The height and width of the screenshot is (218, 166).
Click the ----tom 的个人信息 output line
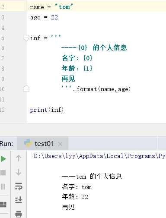[x=92, y=176]
